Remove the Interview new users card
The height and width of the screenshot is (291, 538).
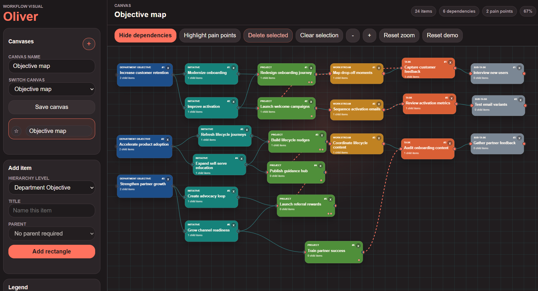point(519,68)
